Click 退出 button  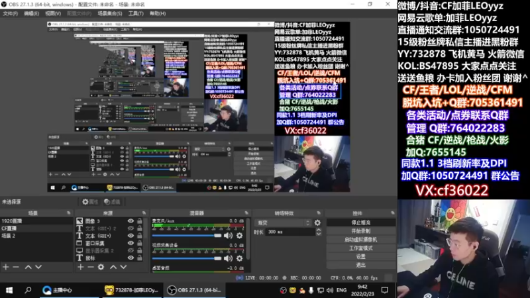(360, 266)
